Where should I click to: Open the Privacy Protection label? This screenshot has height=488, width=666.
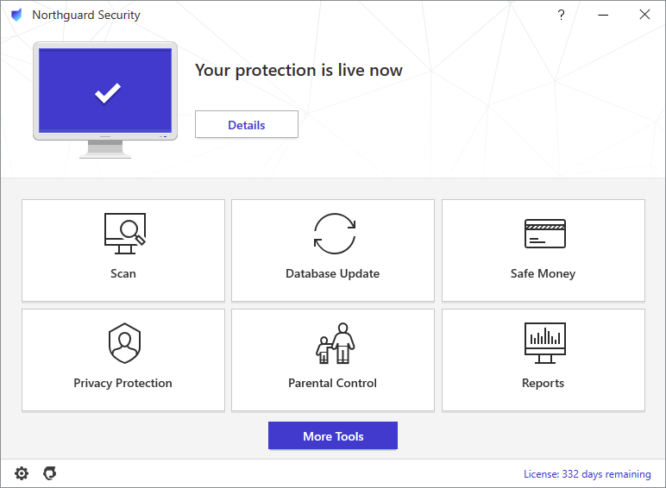click(123, 383)
